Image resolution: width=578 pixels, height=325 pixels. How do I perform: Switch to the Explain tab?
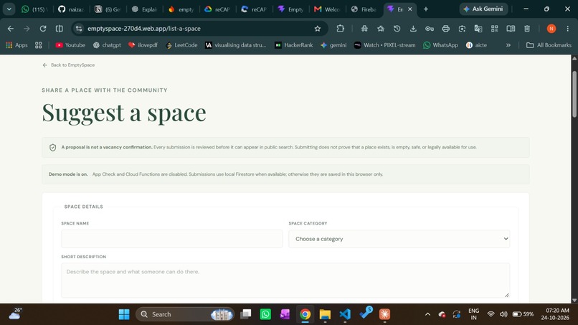(145, 9)
